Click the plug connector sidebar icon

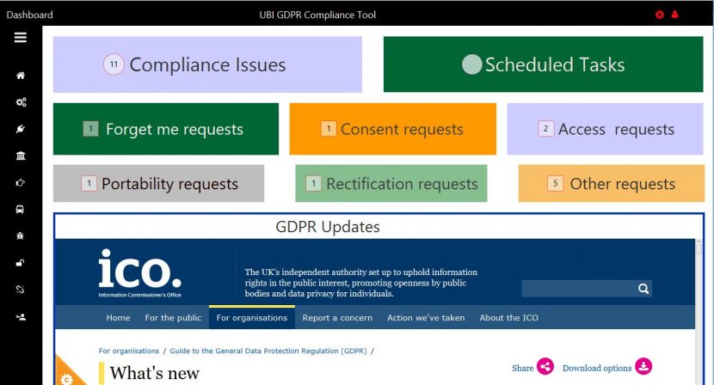(20, 129)
